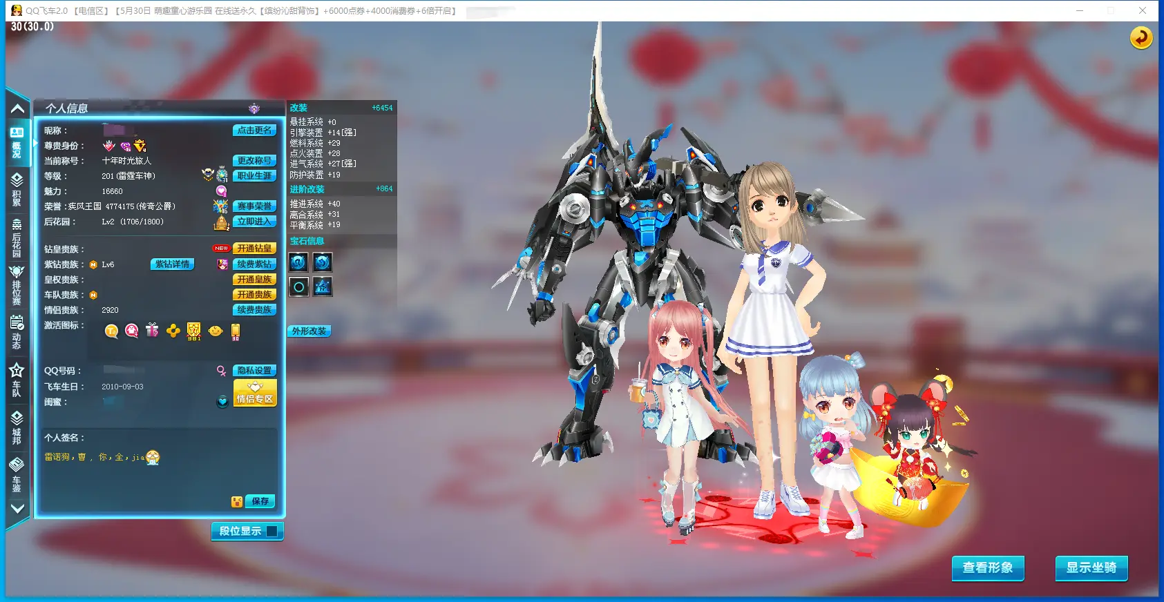Select the blue pyramid gem slot
Viewport: 1164px width, 602px height.
[322, 287]
